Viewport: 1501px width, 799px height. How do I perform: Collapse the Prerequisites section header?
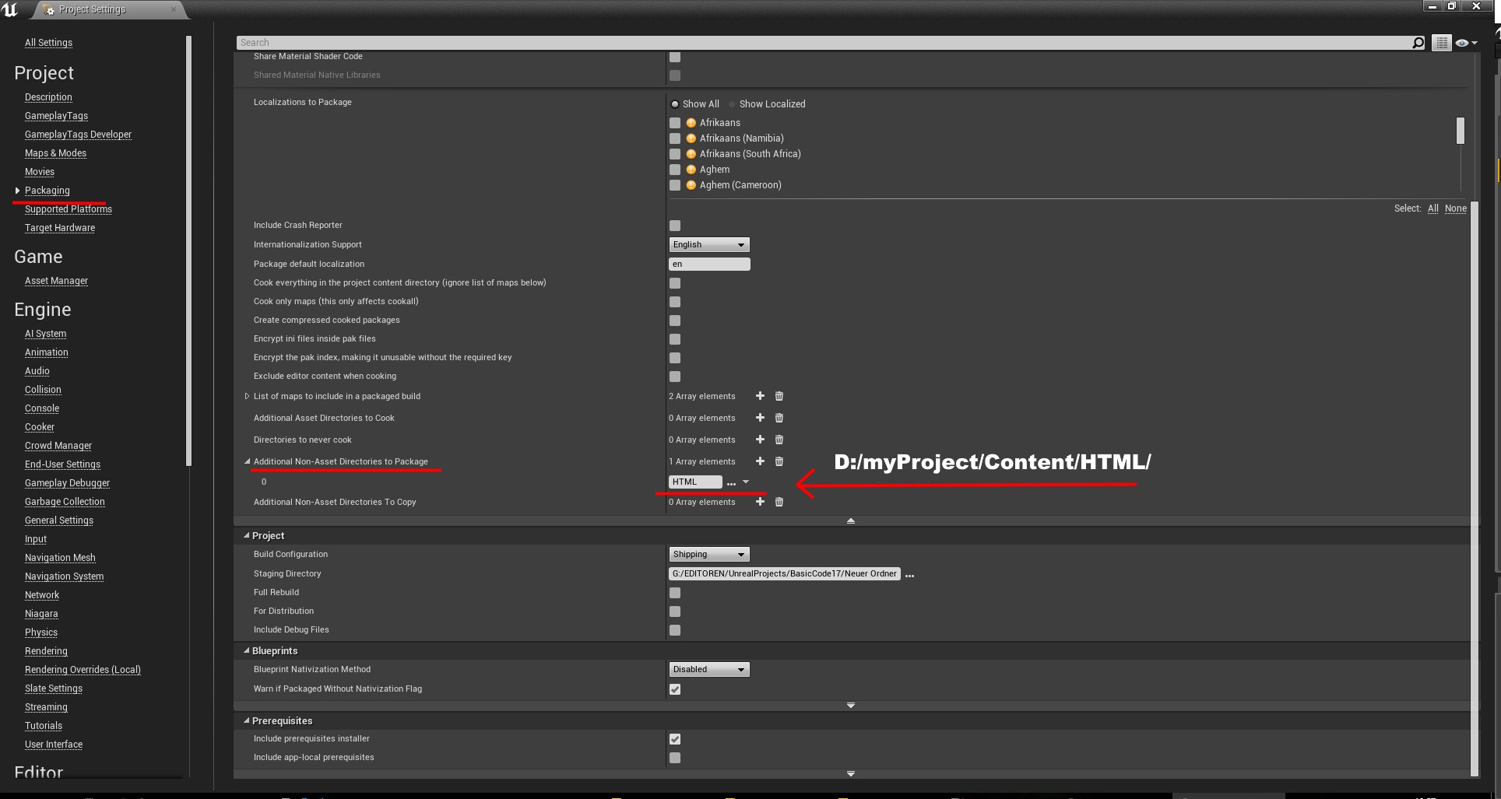[247, 720]
